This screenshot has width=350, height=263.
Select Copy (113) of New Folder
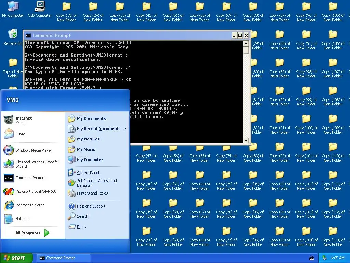click(x=333, y=236)
